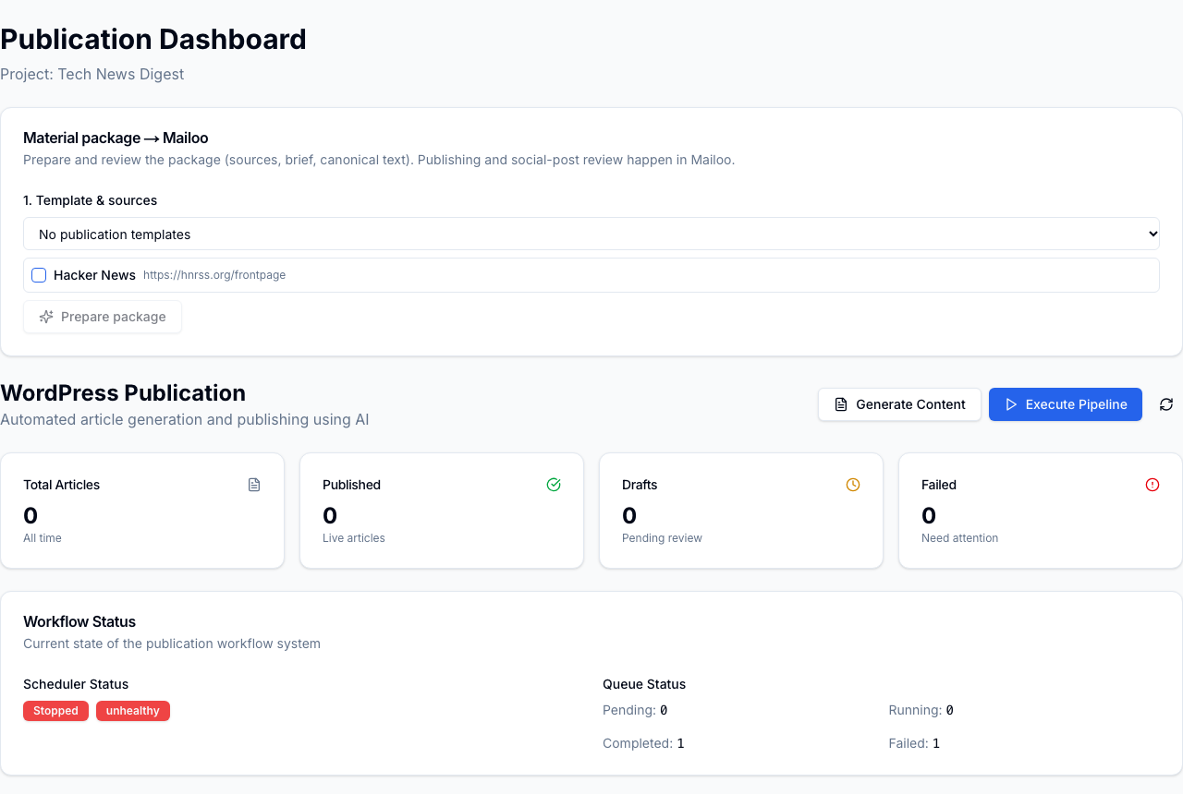Click the All time caption
1183x794 pixels.
click(x=43, y=538)
